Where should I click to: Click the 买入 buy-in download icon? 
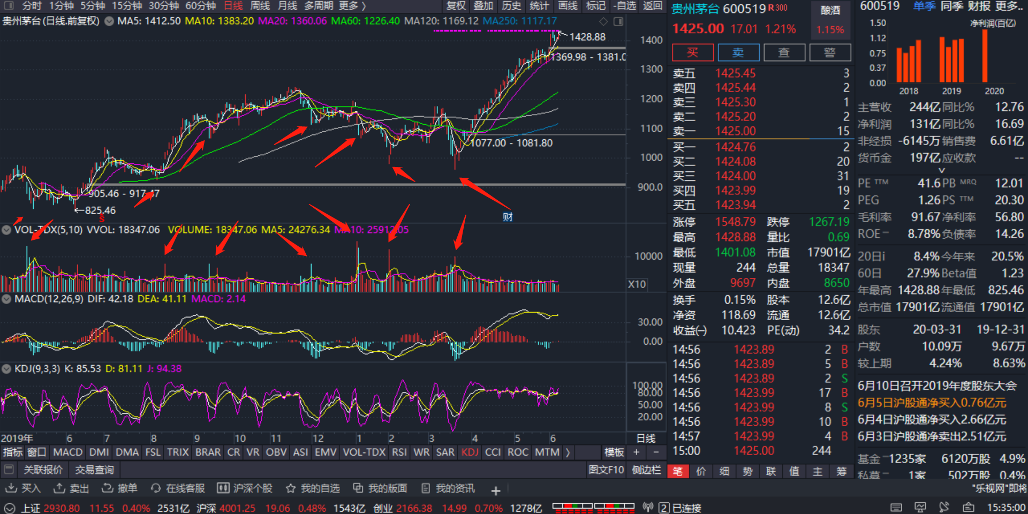click(11, 488)
